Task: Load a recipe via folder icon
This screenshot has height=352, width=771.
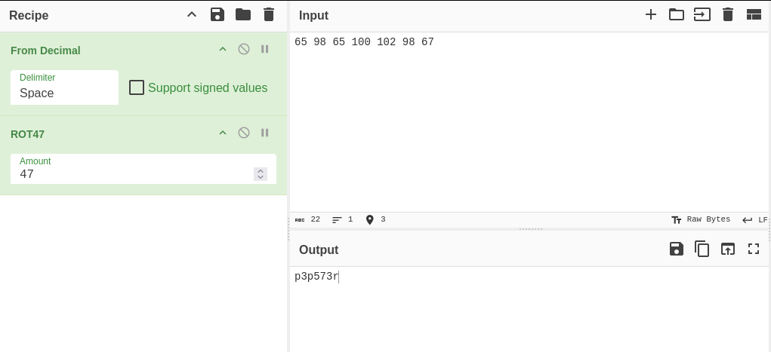Action: [x=243, y=15]
